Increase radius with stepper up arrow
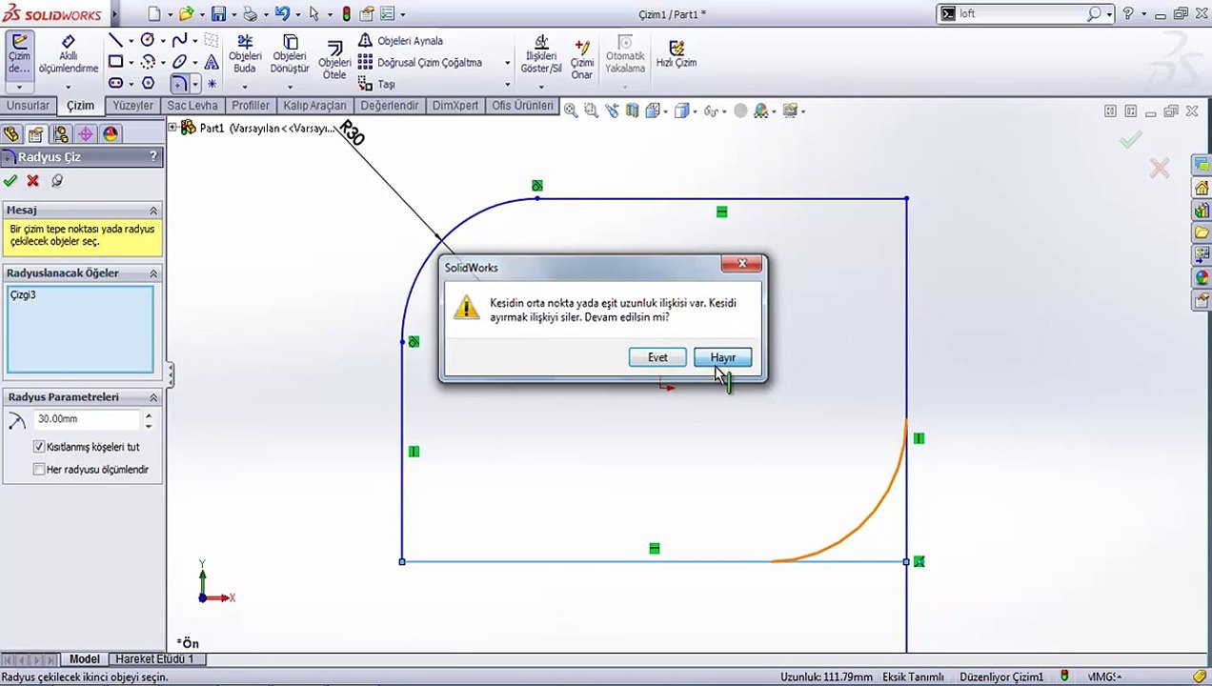The image size is (1212, 686). pyautogui.click(x=148, y=414)
